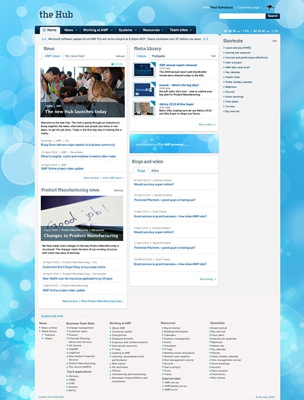The image size is (304, 400).
Task: Switch to My news feed tab
Action: tap(75, 56)
